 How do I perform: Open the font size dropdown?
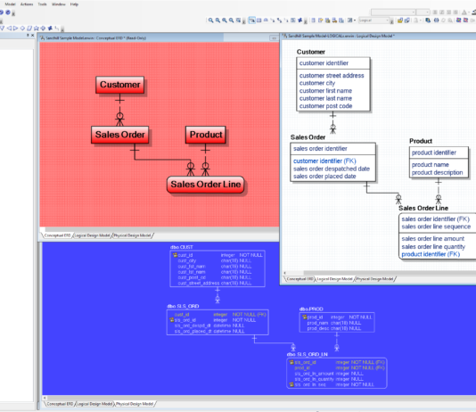423,12
